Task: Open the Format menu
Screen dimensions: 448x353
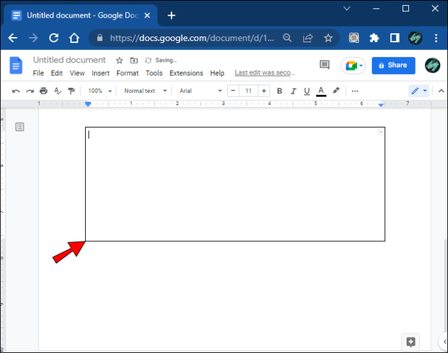Action: (127, 73)
